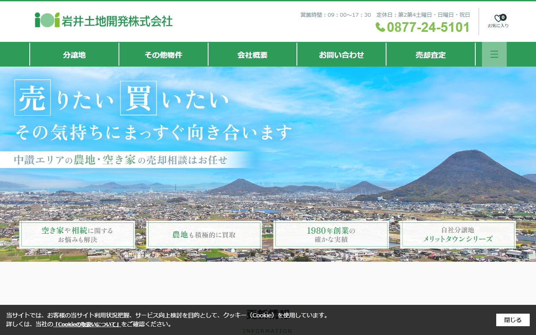Click the 自社分譲地メリットタウンシリーズ banner
This screenshot has width=536, height=335.
pos(458,235)
